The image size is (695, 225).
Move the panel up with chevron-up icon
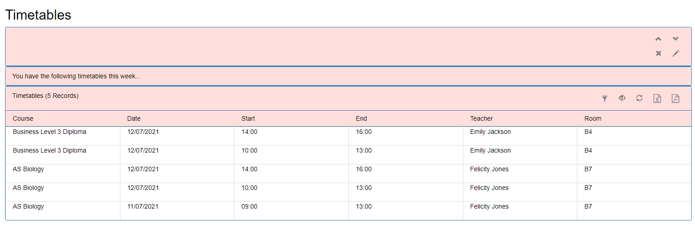tap(658, 39)
